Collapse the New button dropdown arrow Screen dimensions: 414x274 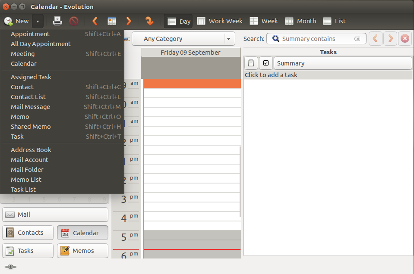38,21
